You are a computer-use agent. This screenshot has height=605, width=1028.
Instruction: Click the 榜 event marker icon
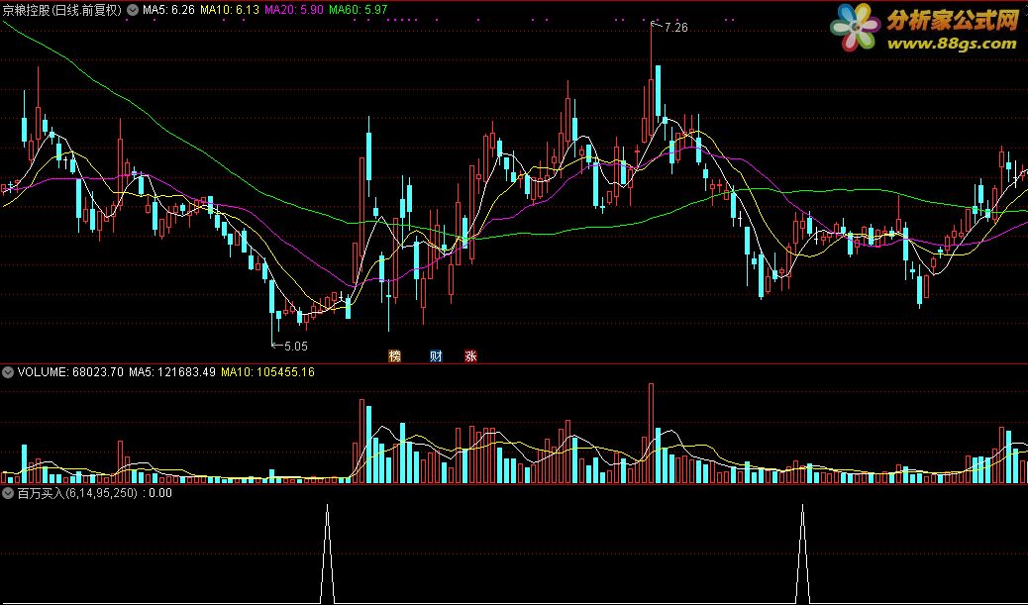click(395, 355)
